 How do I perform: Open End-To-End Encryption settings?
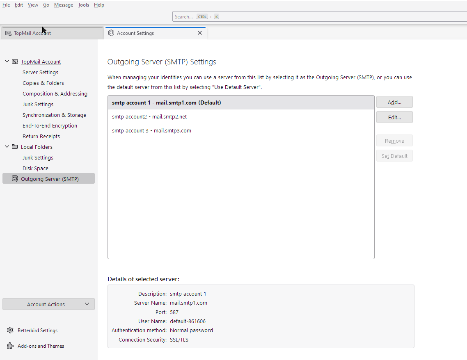click(x=50, y=125)
